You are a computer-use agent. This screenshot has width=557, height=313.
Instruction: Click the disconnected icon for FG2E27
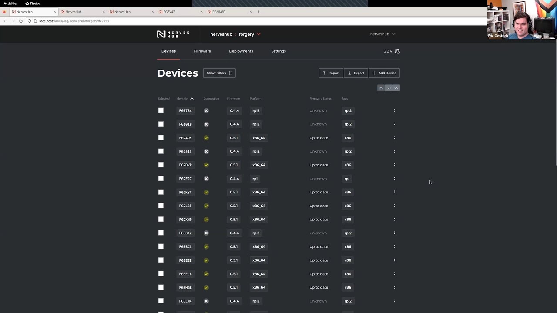click(206, 179)
